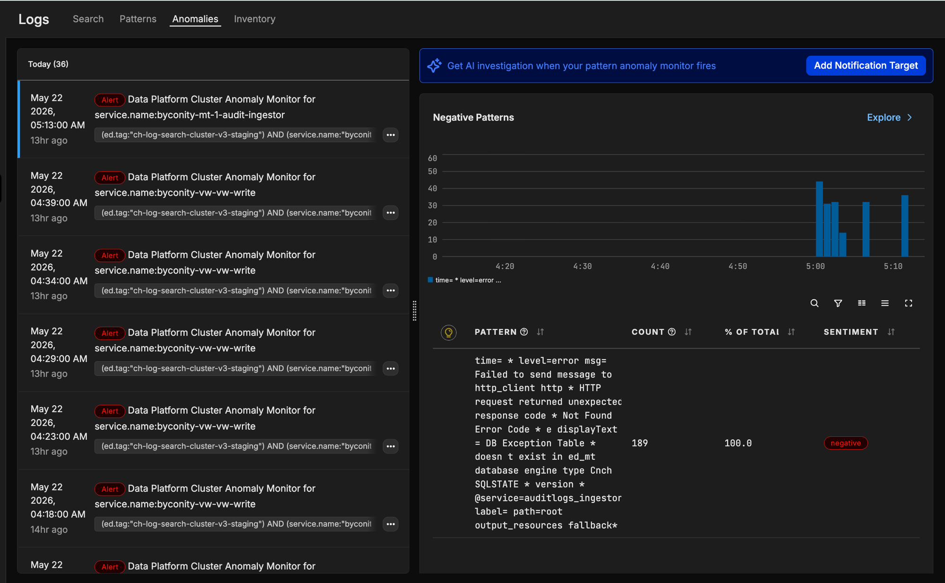Click the AI sparkle icon in banner

click(434, 65)
